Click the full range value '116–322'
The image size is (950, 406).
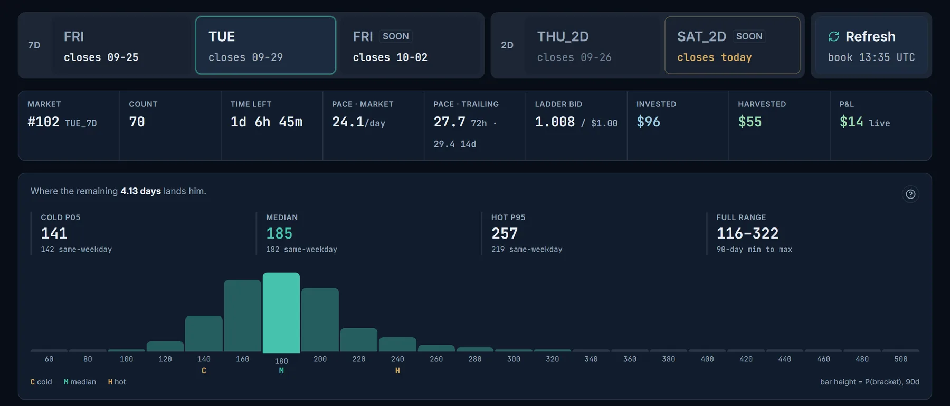coord(747,233)
